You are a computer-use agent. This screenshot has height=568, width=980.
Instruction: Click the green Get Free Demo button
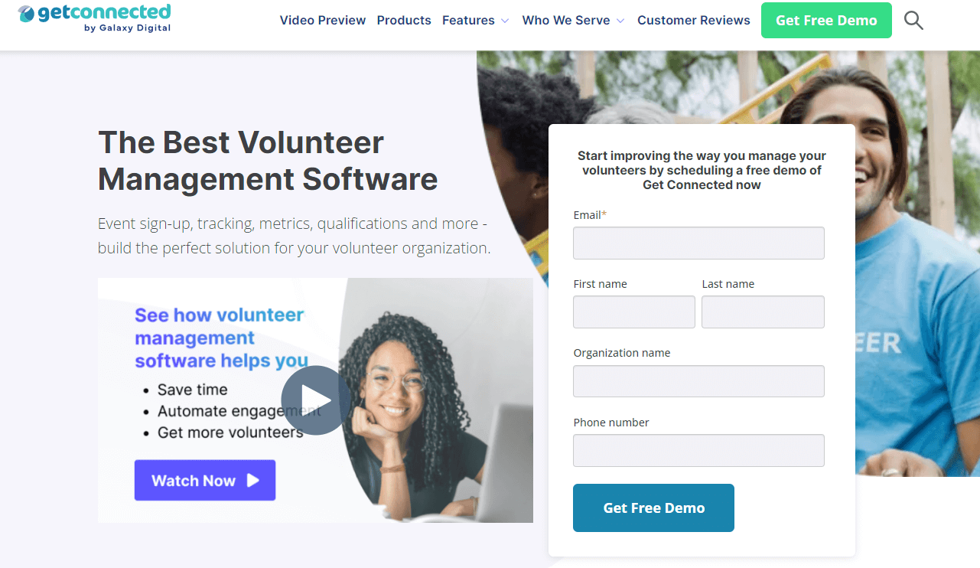pos(826,21)
